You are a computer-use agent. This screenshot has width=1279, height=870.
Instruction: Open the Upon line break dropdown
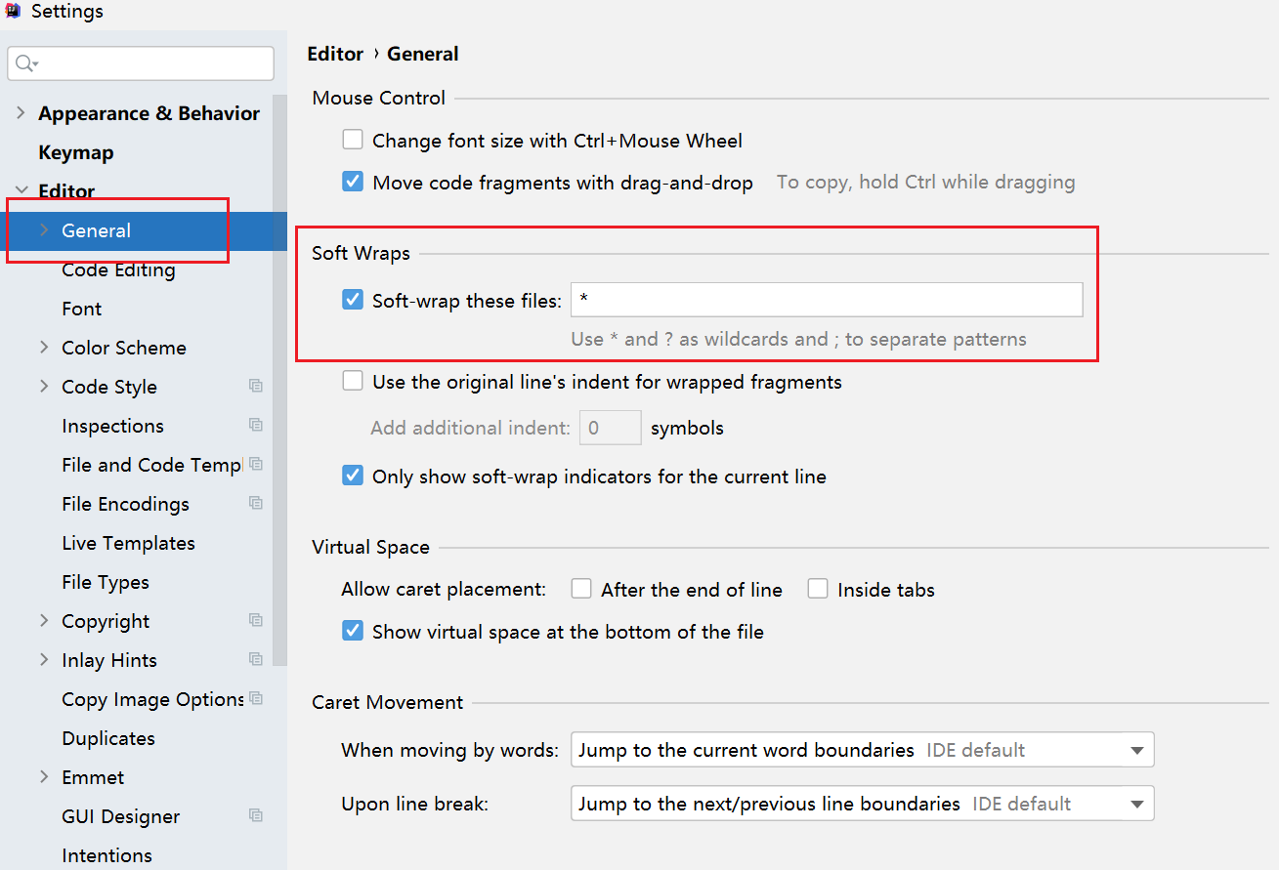(x=862, y=804)
